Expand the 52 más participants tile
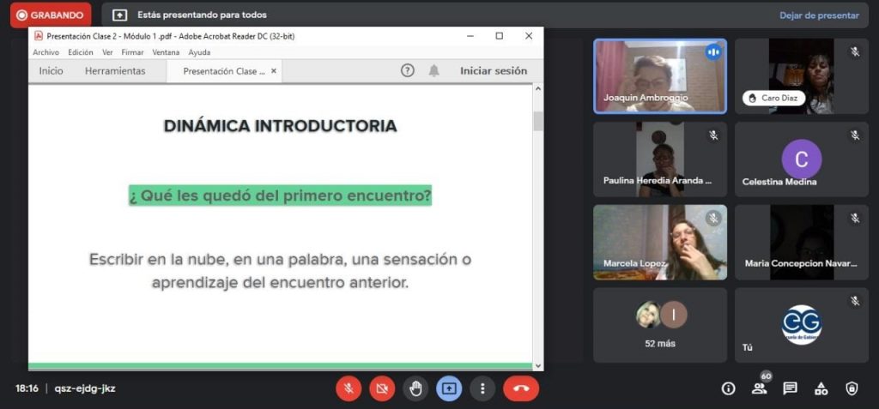Screen dimensions: 879x409 coord(659,325)
